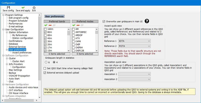Deselect all bands with red minus icon

(x=50, y=25)
